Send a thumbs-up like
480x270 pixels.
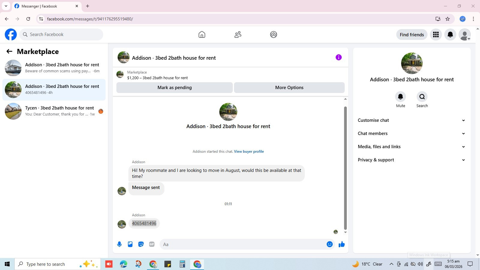coord(342,244)
